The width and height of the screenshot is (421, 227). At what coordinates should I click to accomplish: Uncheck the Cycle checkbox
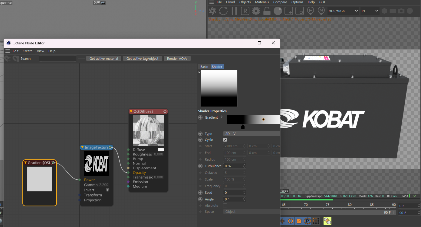pos(225,140)
